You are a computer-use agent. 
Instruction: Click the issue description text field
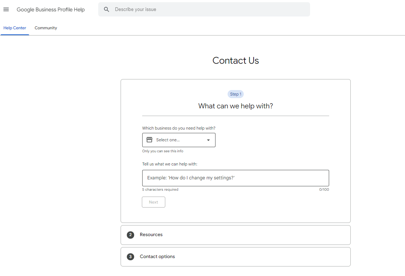coord(235,178)
